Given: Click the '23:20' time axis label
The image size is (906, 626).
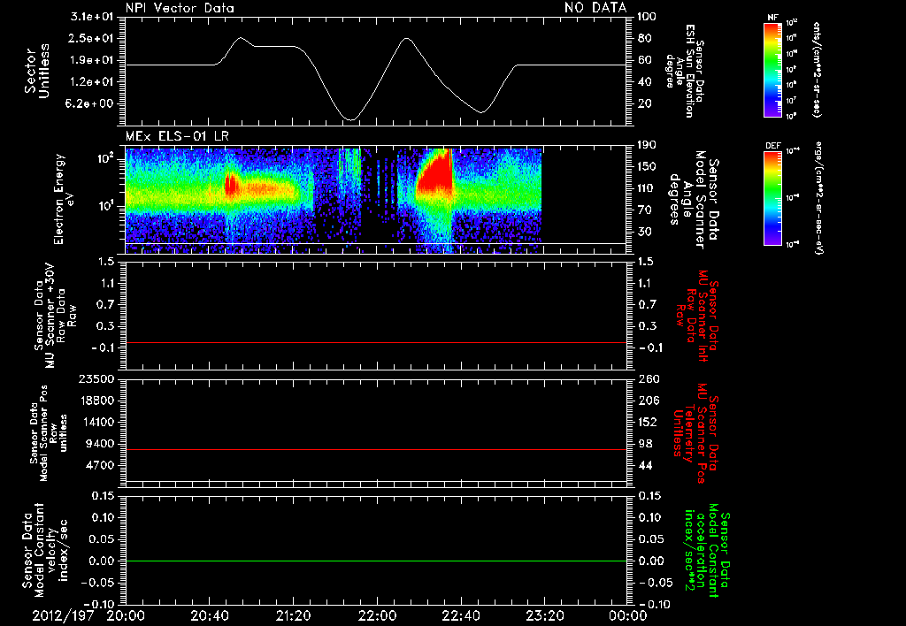Looking at the screenshot, I should click(544, 615).
